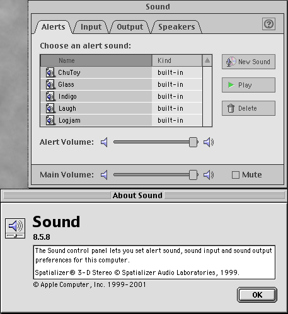Click the low-volume speaker icon beside Alert Volume
Screen dimensions: 288x314
tap(104, 142)
